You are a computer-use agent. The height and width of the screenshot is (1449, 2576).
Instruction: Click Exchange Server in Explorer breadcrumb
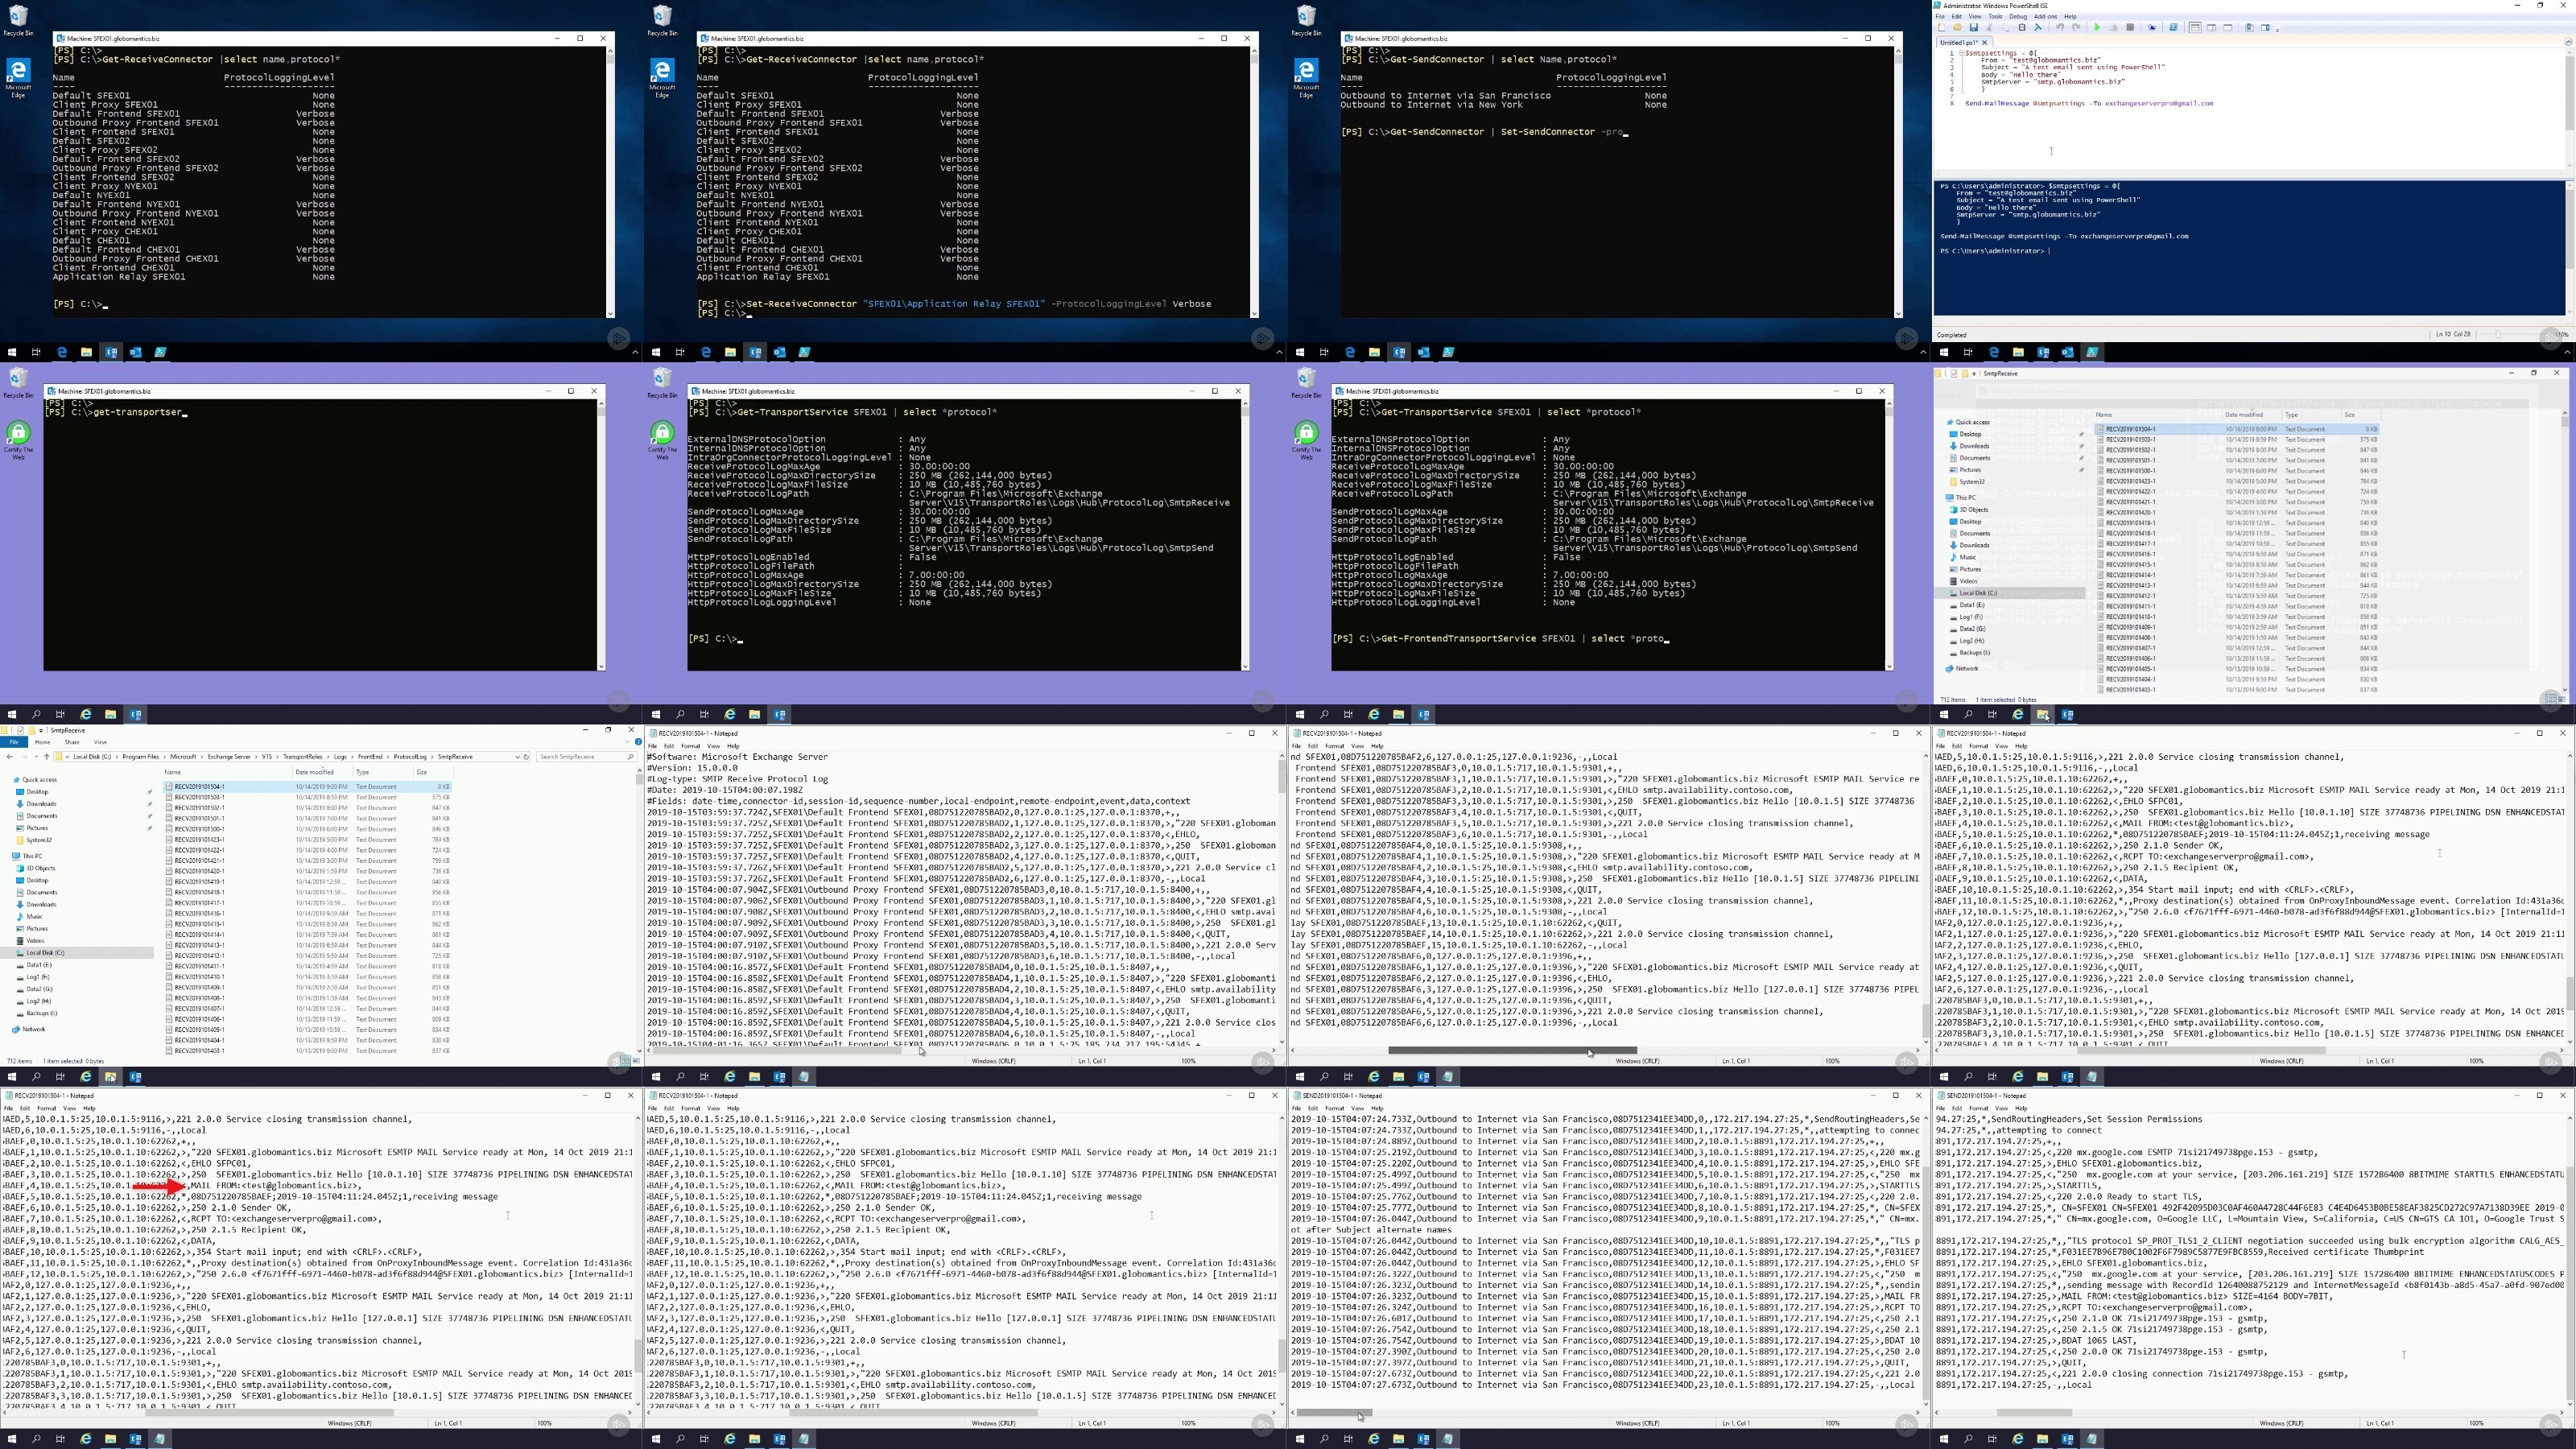pyautogui.click(x=229, y=757)
